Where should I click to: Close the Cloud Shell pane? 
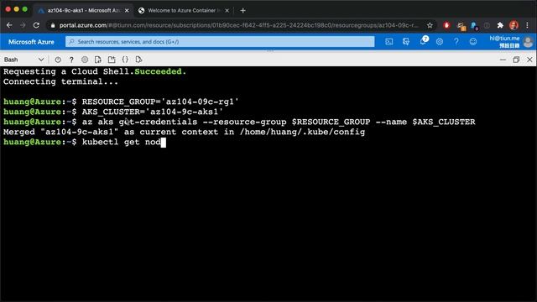click(x=529, y=60)
